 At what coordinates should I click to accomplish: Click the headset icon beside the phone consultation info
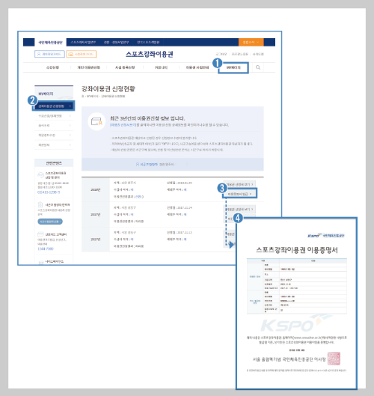(x=40, y=175)
